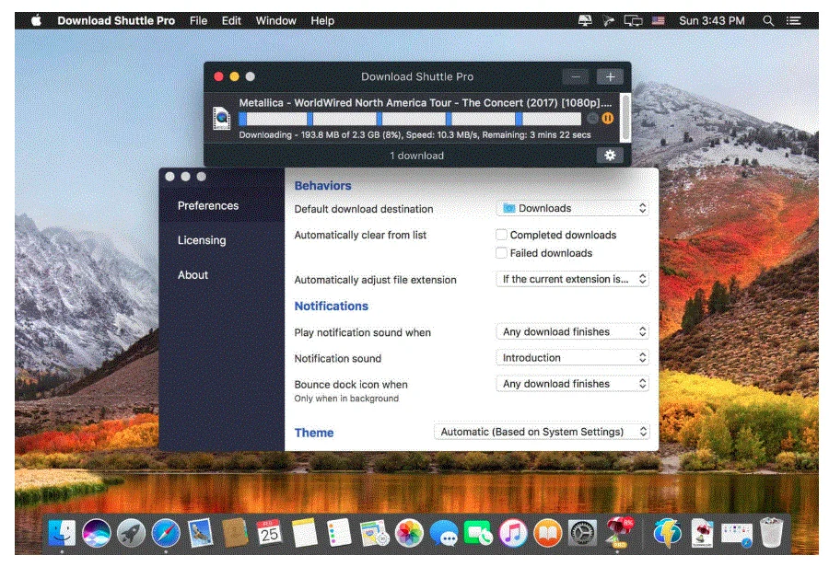Click the red Download Shuttle Pro dock icon
Image resolution: width=829 pixels, height=567 pixels.
[618, 531]
